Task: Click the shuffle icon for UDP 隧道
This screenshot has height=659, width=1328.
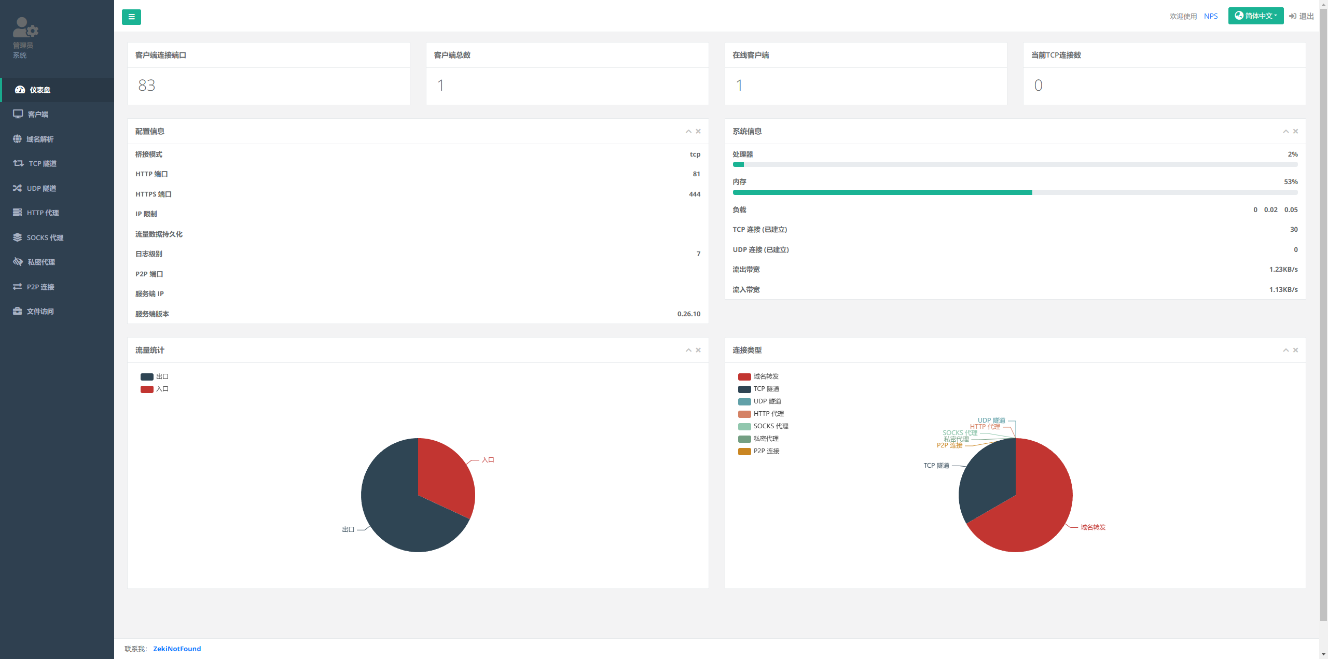Action: [18, 188]
